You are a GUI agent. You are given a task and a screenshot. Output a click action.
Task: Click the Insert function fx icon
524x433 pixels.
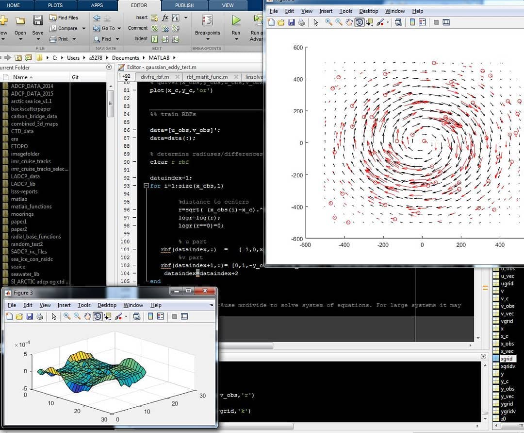click(x=165, y=17)
